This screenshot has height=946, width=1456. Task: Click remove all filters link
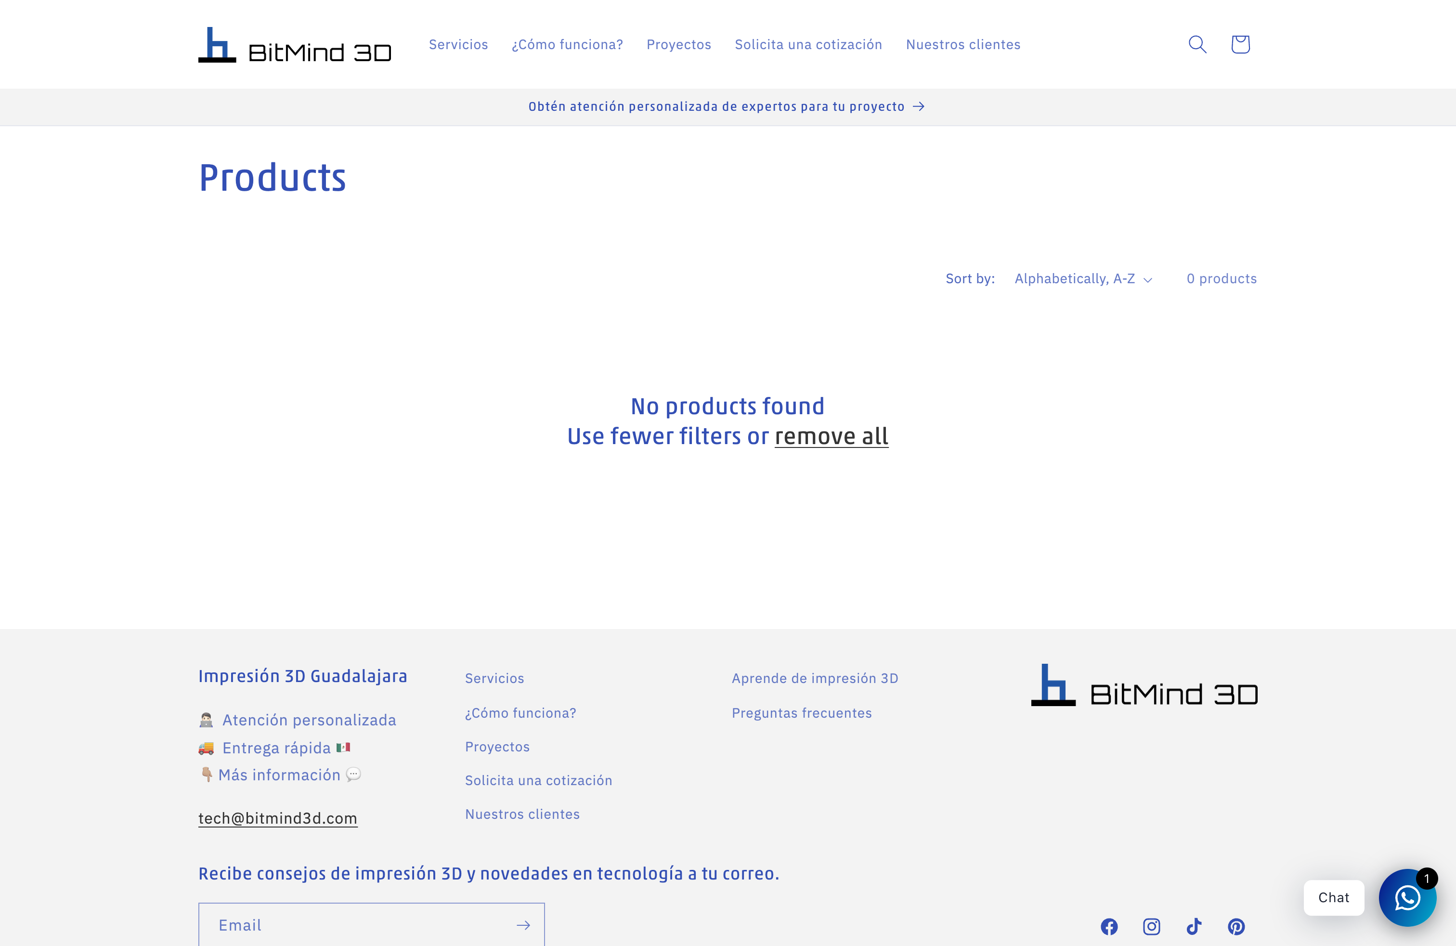pyautogui.click(x=831, y=435)
